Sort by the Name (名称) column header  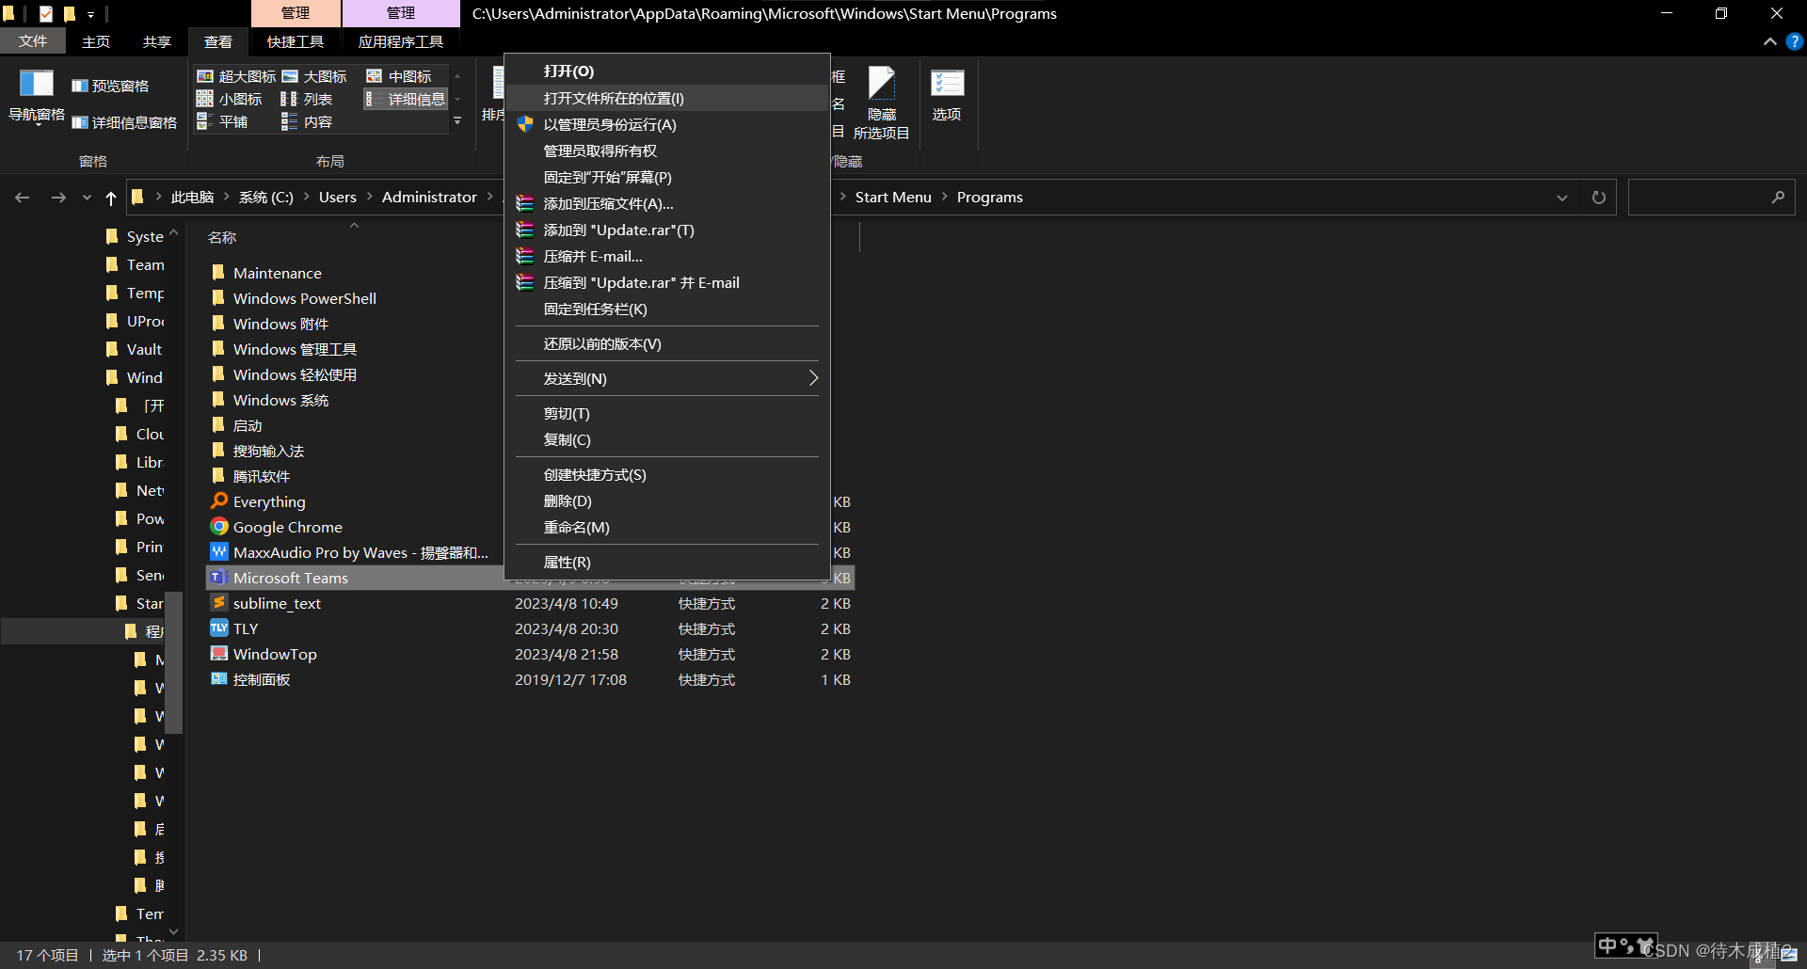(x=222, y=237)
